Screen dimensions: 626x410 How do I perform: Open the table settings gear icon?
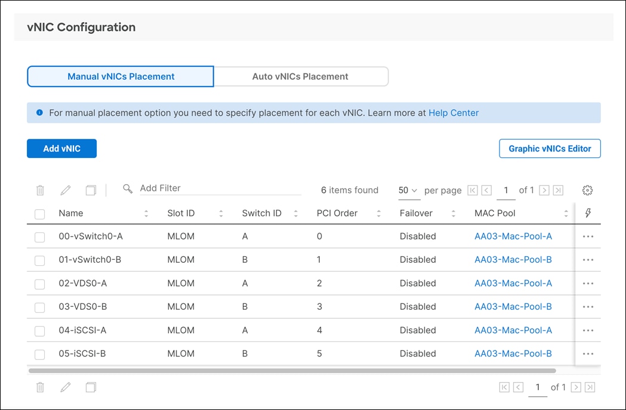pyautogui.click(x=587, y=190)
